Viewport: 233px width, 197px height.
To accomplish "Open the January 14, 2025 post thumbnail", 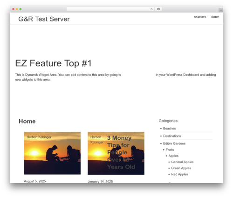I will (116, 153).
